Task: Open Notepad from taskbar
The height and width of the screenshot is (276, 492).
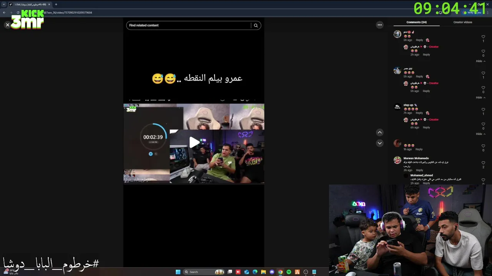Action: click(x=314, y=272)
